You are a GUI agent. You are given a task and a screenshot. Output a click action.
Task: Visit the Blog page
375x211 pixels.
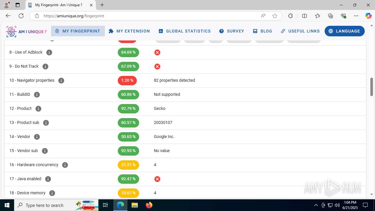(x=262, y=31)
